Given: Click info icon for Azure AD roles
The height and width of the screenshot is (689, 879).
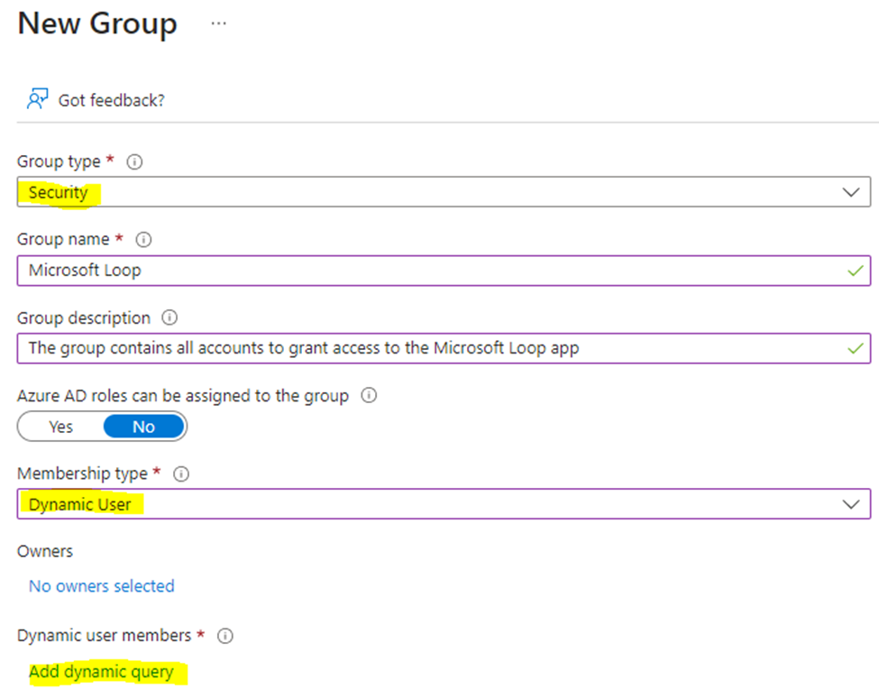Looking at the screenshot, I should pyautogui.click(x=369, y=396).
